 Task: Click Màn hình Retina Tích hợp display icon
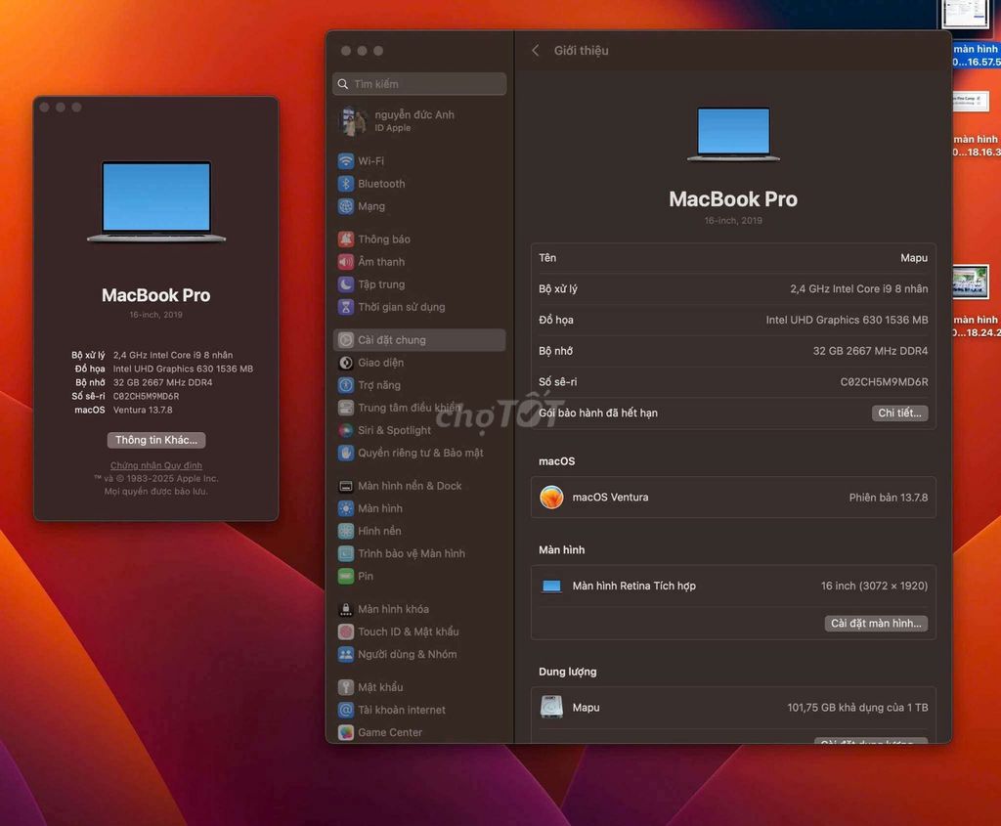(x=551, y=586)
